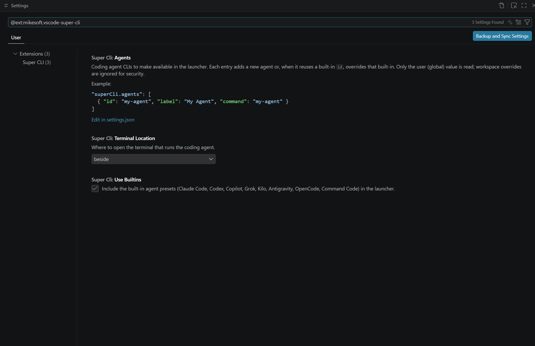
Task: Open Edit in settings.json link
Action: tap(113, 120)
